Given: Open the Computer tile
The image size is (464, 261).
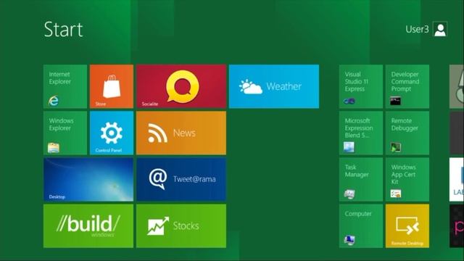Looking at the screenshot, I should [361, 225].
